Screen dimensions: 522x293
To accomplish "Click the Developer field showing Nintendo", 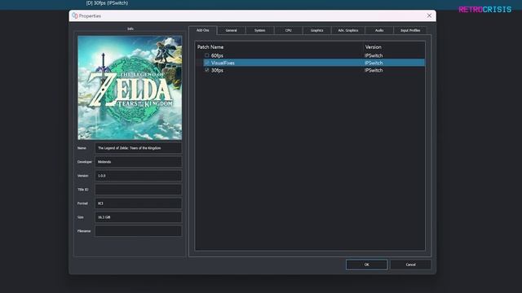I will [139, 162].
